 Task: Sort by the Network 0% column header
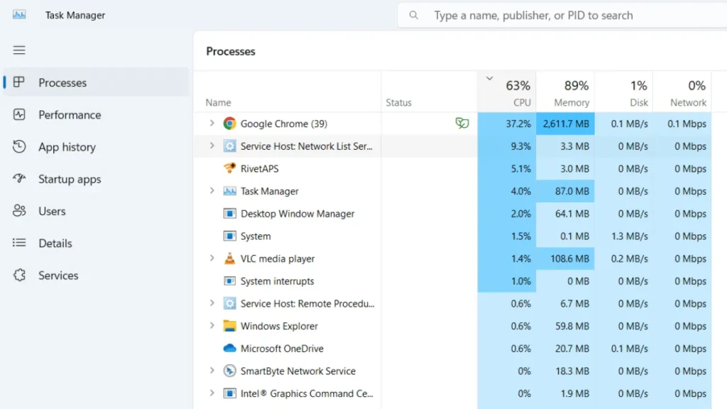tap(682, 92)
